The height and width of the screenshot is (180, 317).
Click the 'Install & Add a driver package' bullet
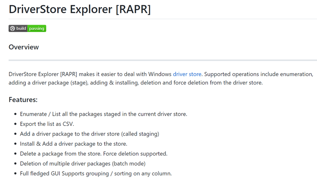pos(74,144)
